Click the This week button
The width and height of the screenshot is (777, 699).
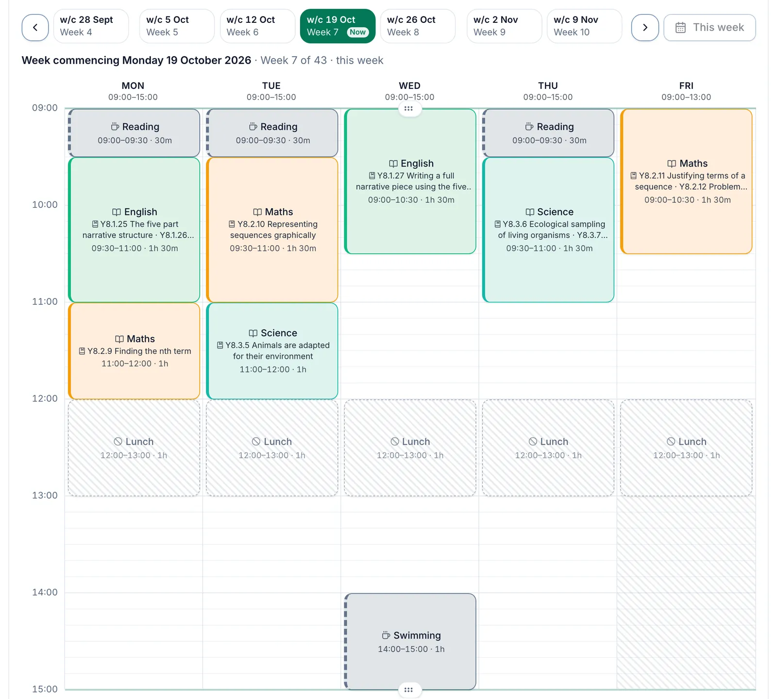tap(709, 27)
